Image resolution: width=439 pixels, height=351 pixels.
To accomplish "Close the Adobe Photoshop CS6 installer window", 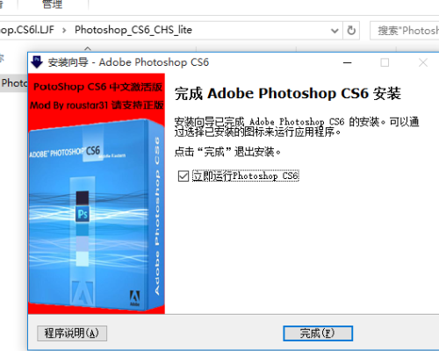I will click(x=423, y=62).
